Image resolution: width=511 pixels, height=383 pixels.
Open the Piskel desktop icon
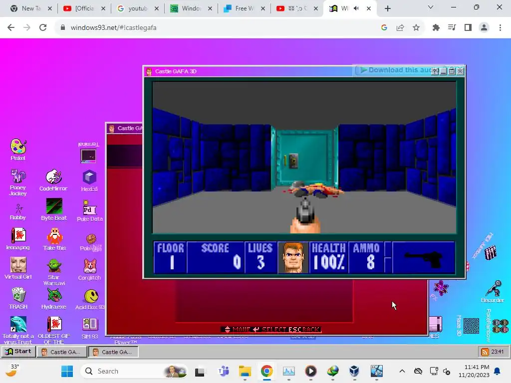[18, 150]
